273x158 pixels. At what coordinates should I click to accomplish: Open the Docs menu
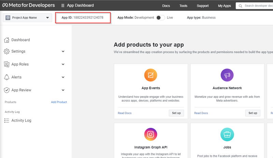click(166, 6)
